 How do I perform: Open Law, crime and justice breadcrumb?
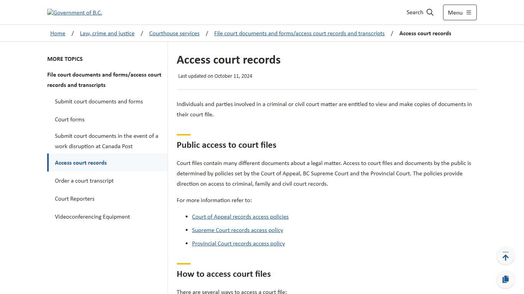tap(107, 33)
